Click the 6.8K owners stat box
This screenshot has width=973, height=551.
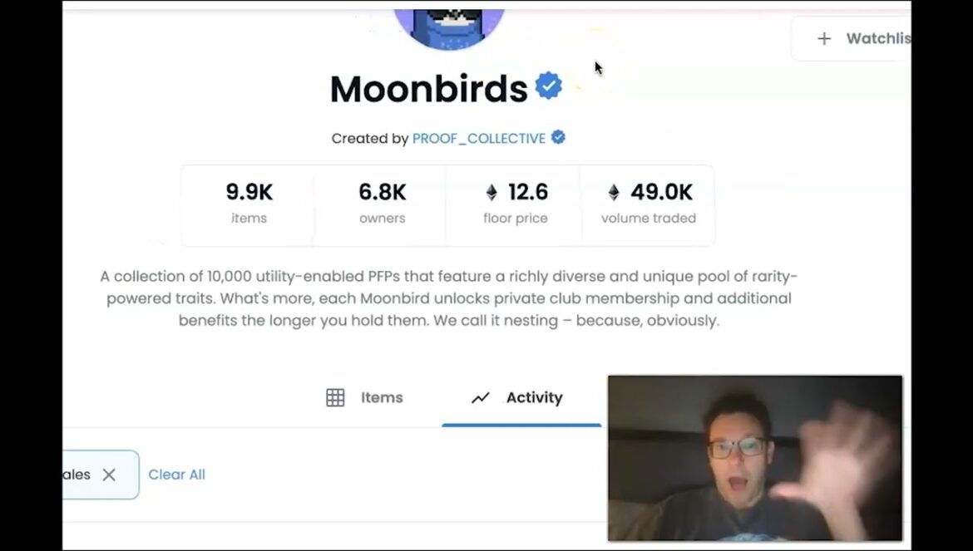point(383,205)
